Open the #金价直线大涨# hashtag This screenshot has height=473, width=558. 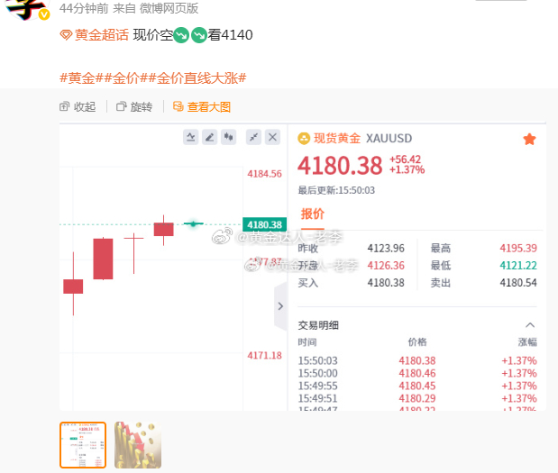tap(197, 77)
